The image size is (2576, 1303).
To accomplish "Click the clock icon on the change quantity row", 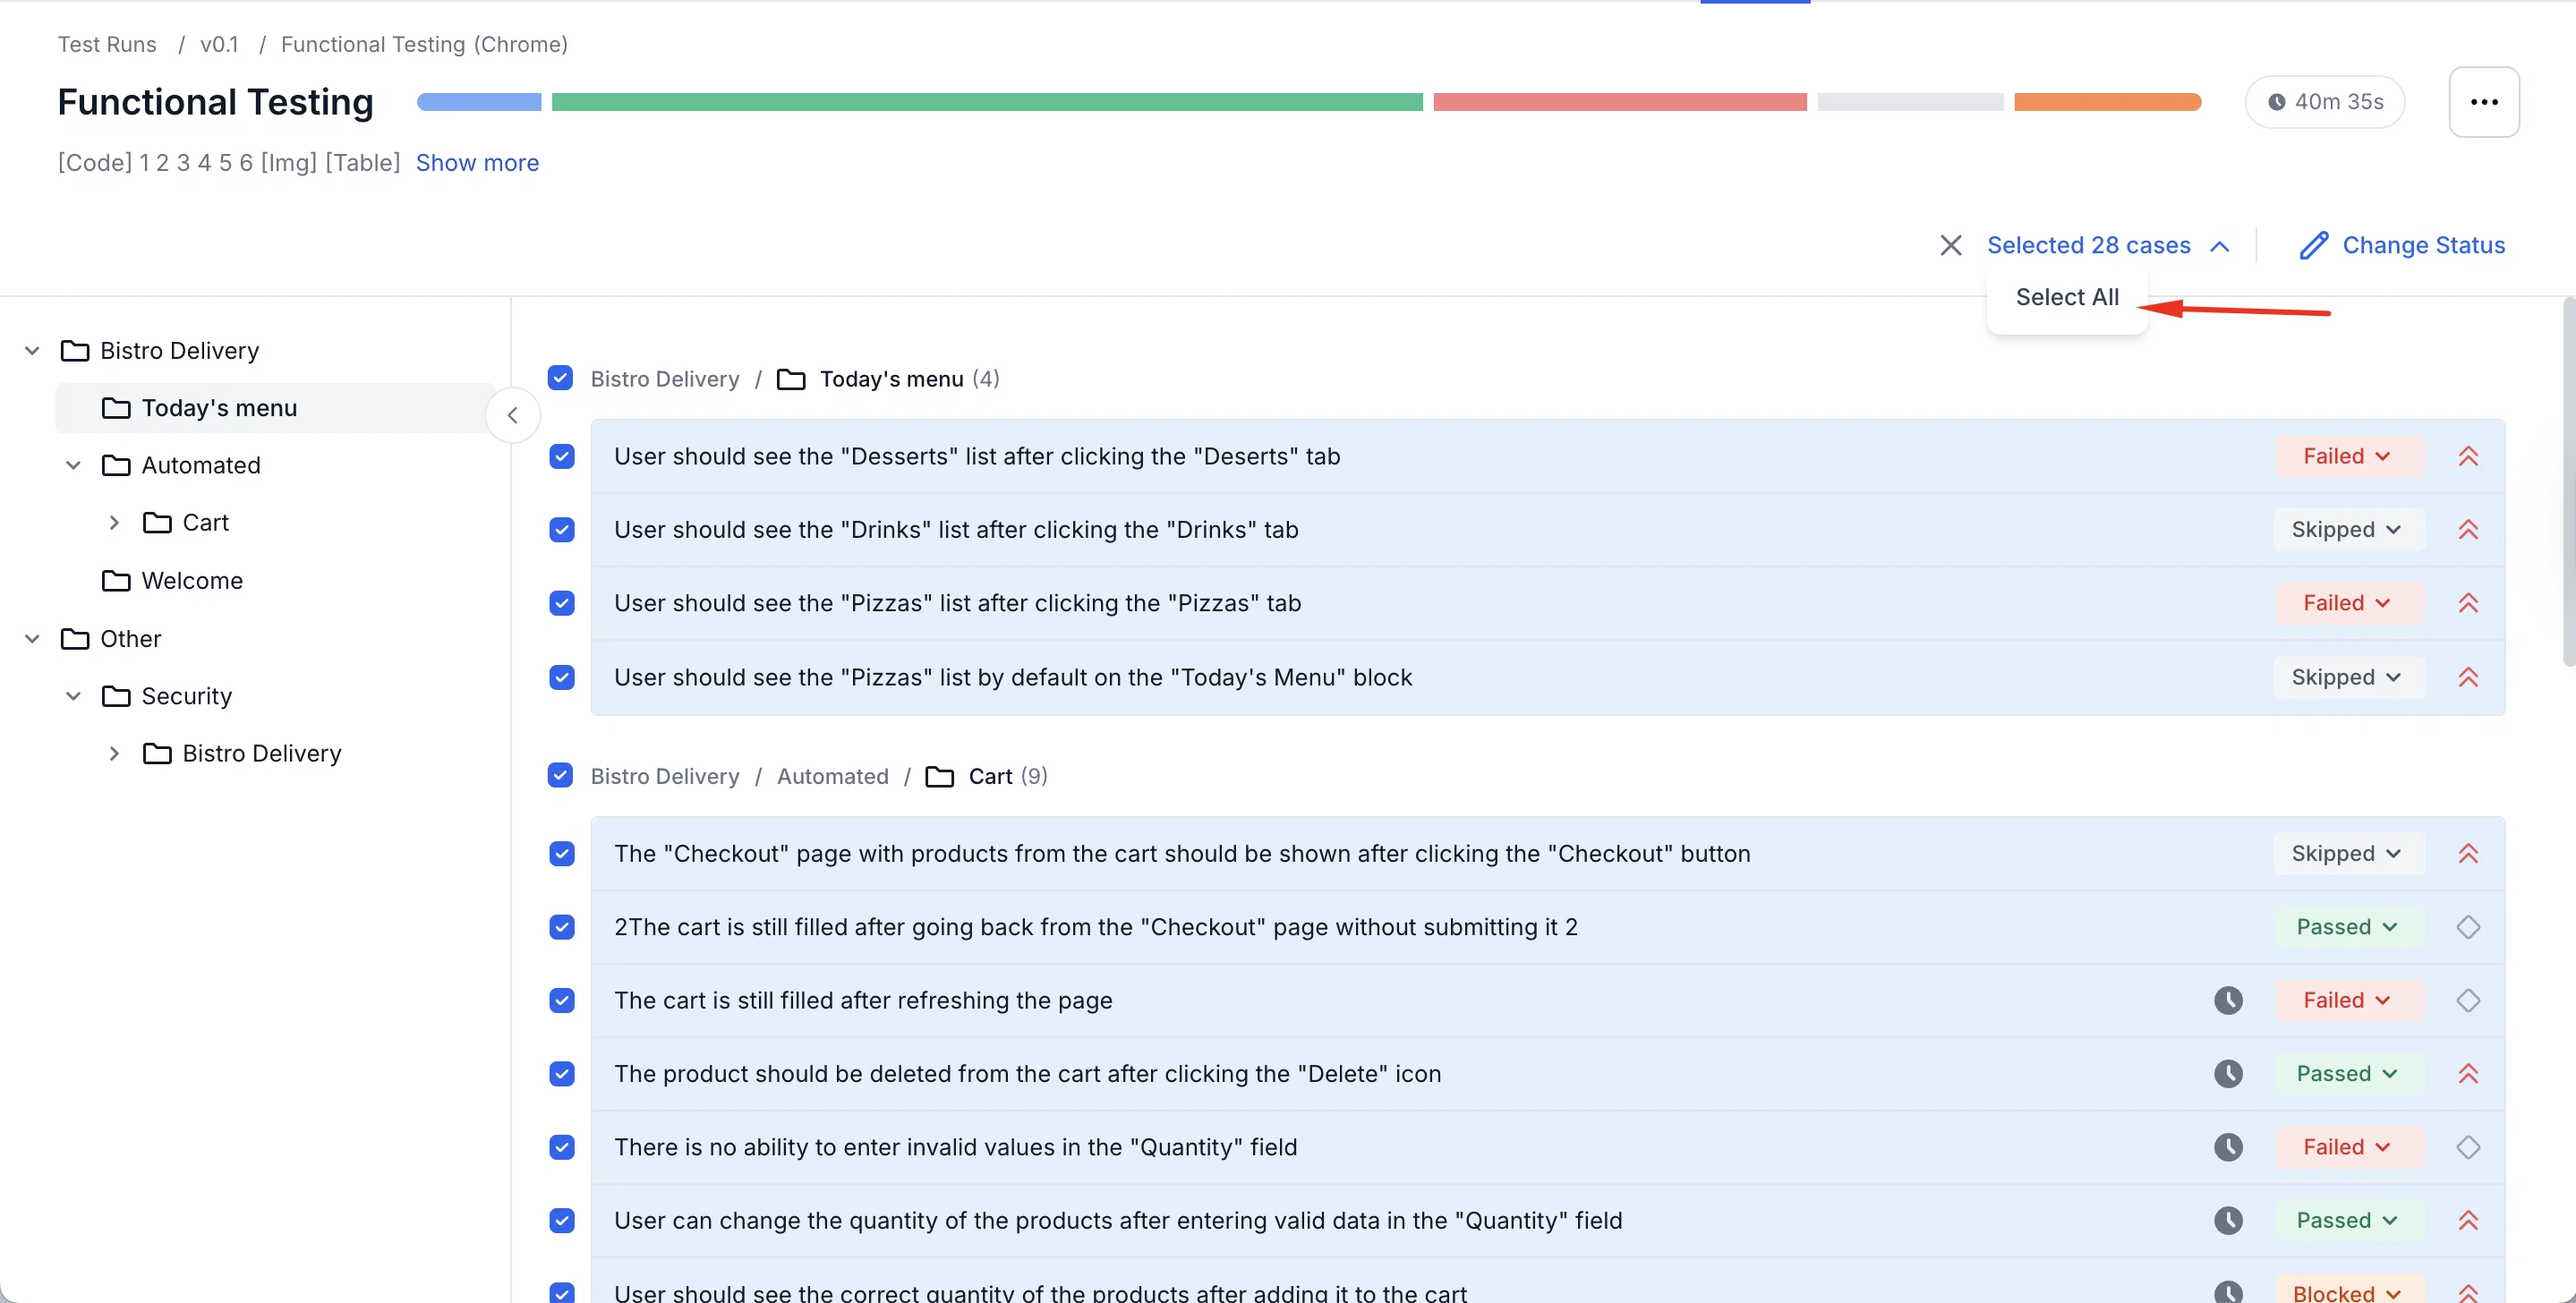I will coord(2228,1220).
